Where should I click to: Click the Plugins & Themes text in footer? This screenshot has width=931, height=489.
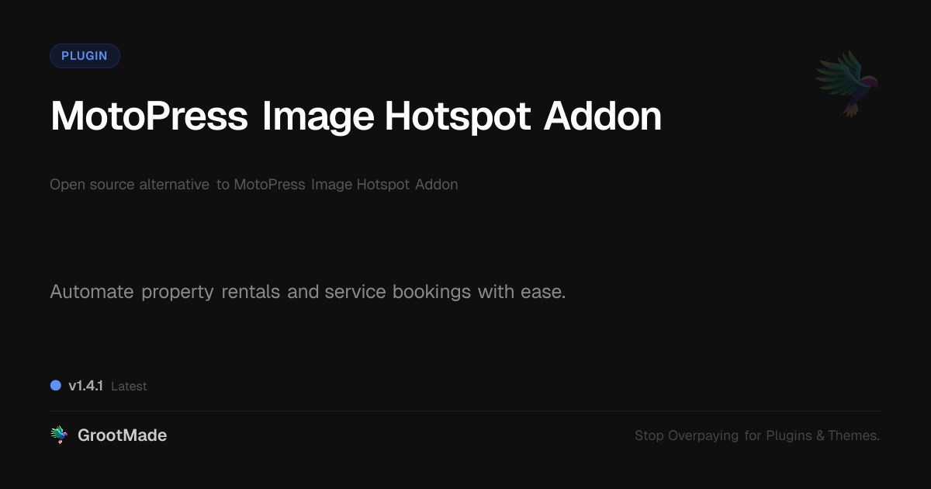click(822, 435)
